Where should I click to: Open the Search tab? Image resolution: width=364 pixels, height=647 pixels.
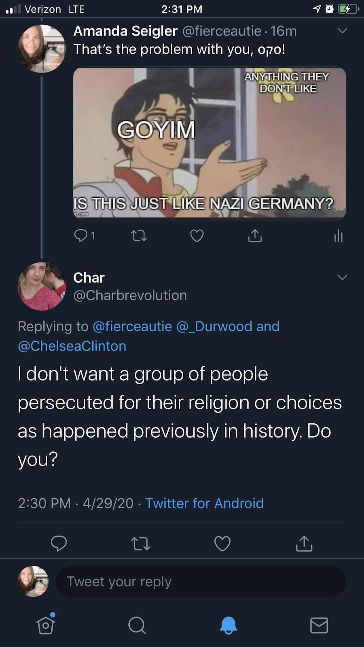tap(137, 625)
